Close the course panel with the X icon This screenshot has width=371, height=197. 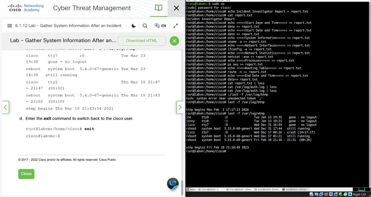pos(176,8)
